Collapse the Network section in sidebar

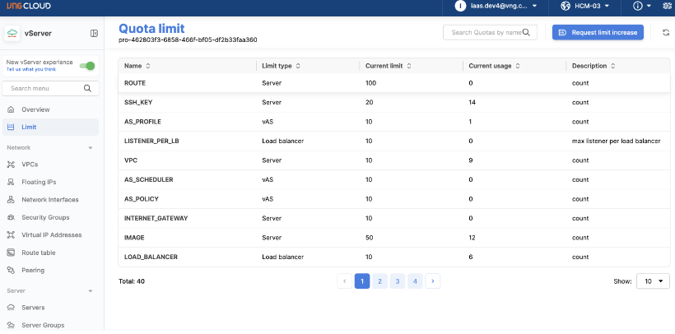point(90,148)
